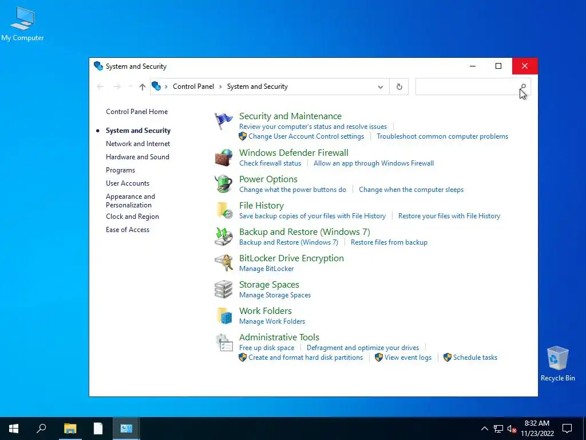Click Free up disk space link
586x440 pixels.
pos(267,348)
